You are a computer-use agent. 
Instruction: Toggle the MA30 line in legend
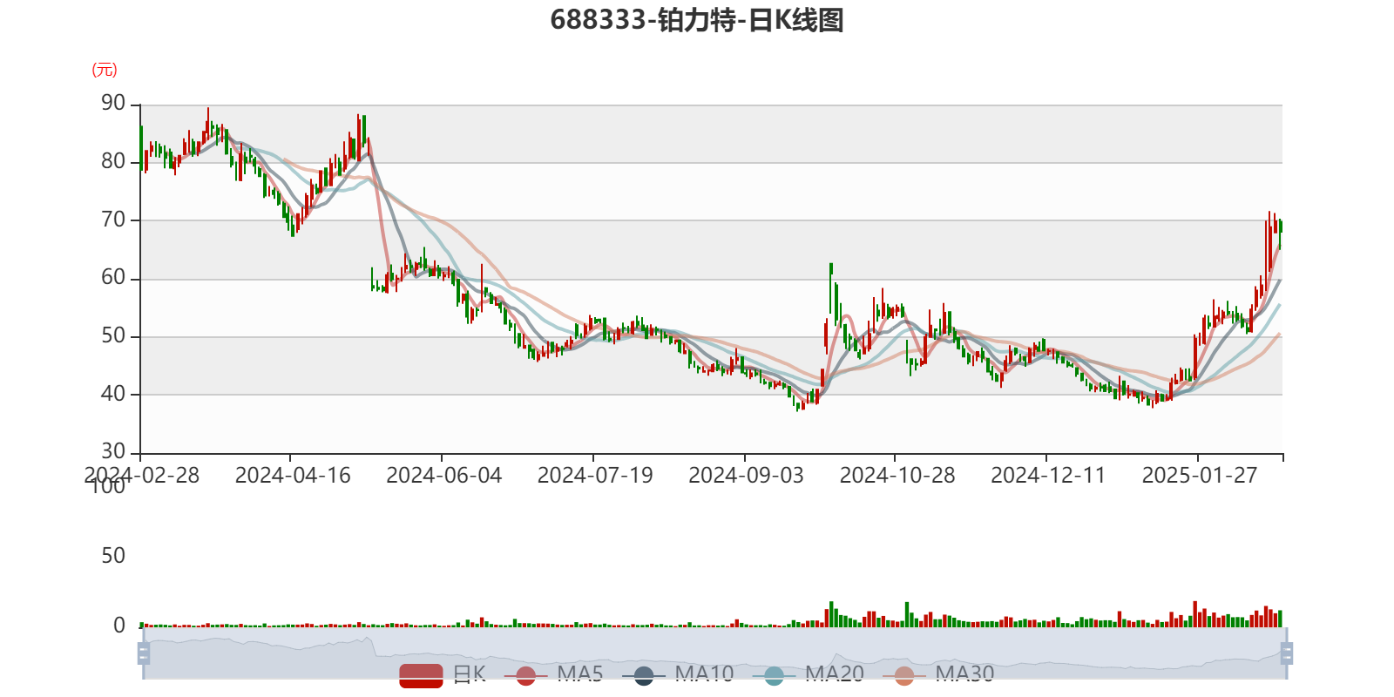coord(938,674)
